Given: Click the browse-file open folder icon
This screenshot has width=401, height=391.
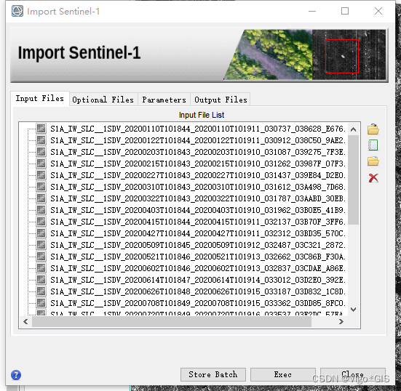Looking at the screenshot, I should pos(373,129).
